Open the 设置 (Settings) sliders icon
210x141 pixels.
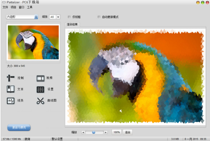pos(40,89)
